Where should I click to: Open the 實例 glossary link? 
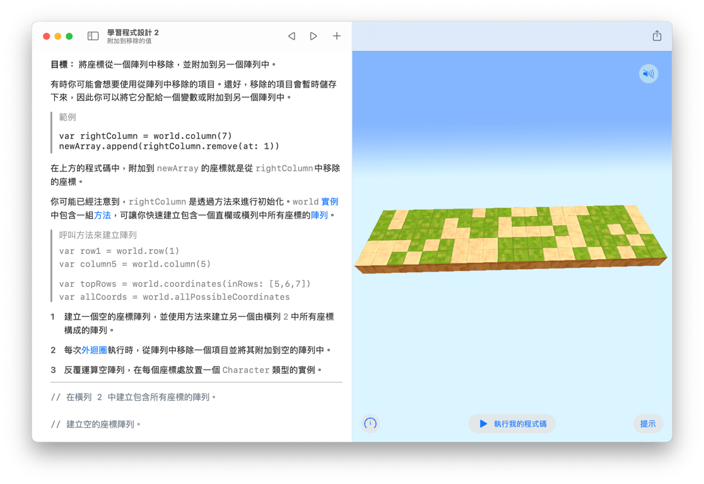(x=329, y=202)
